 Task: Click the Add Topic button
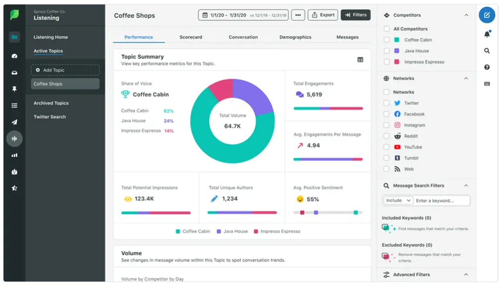click(x=65, y=70)
